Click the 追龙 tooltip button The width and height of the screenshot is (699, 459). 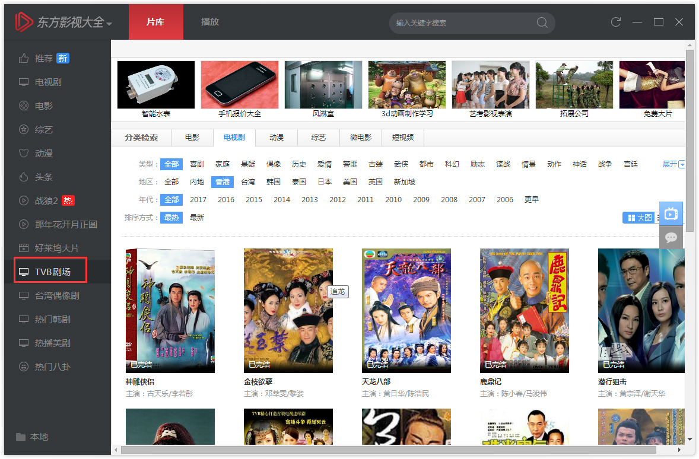tap(338, 291)
